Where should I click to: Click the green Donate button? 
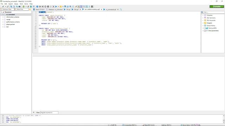pyautogui.click(x=217, y=7)
